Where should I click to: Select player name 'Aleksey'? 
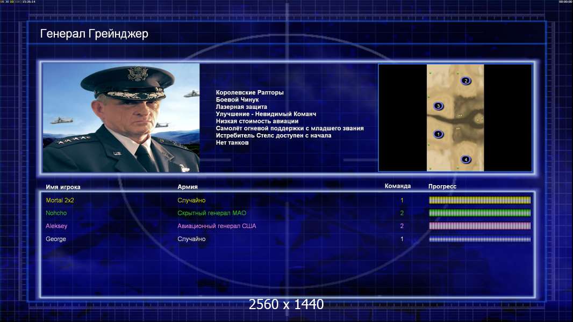coord(56,226)
